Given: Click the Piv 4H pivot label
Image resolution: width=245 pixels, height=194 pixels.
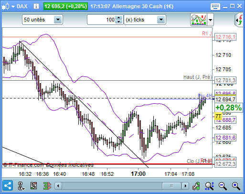Looking at the screenshot, I should pos(205,96).
